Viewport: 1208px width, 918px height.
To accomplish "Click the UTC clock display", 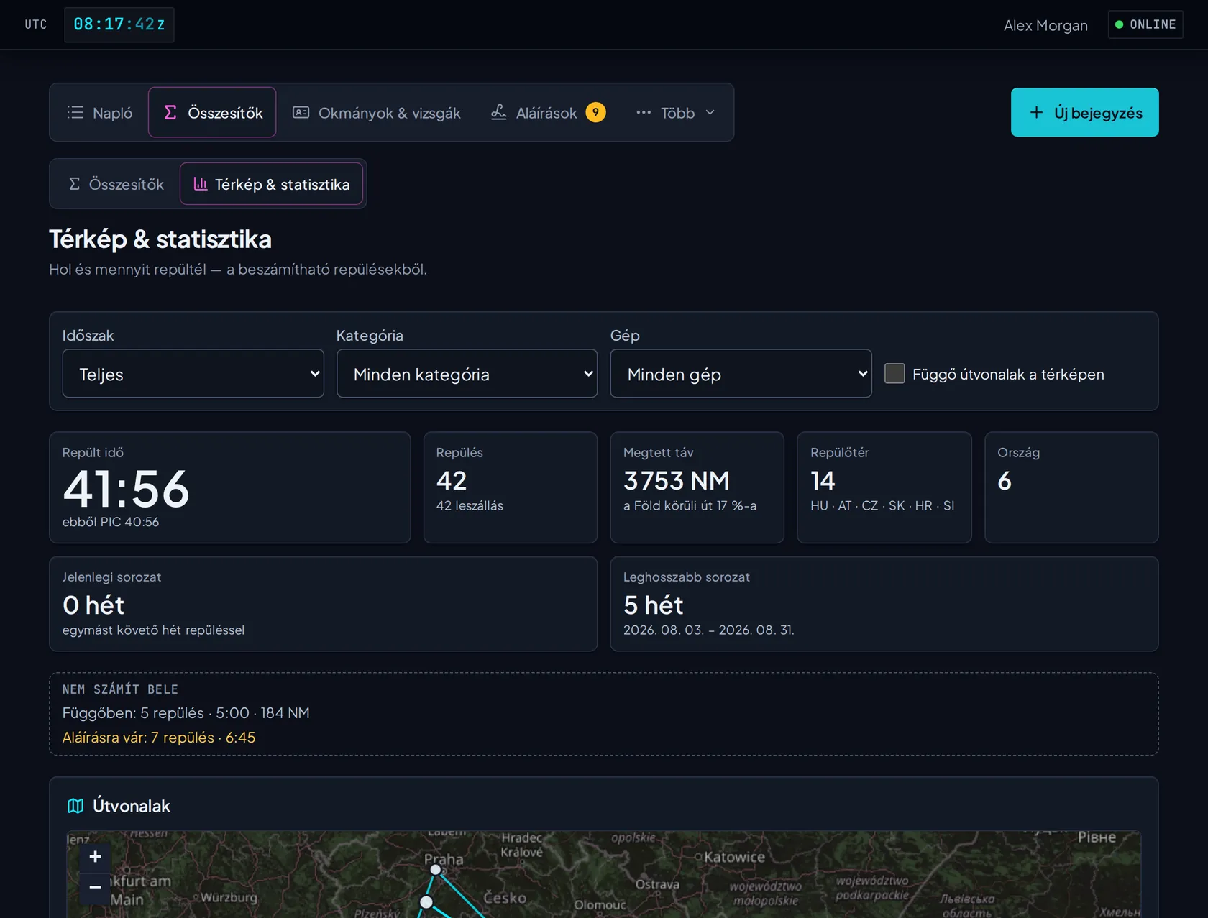I will [119, 24].
